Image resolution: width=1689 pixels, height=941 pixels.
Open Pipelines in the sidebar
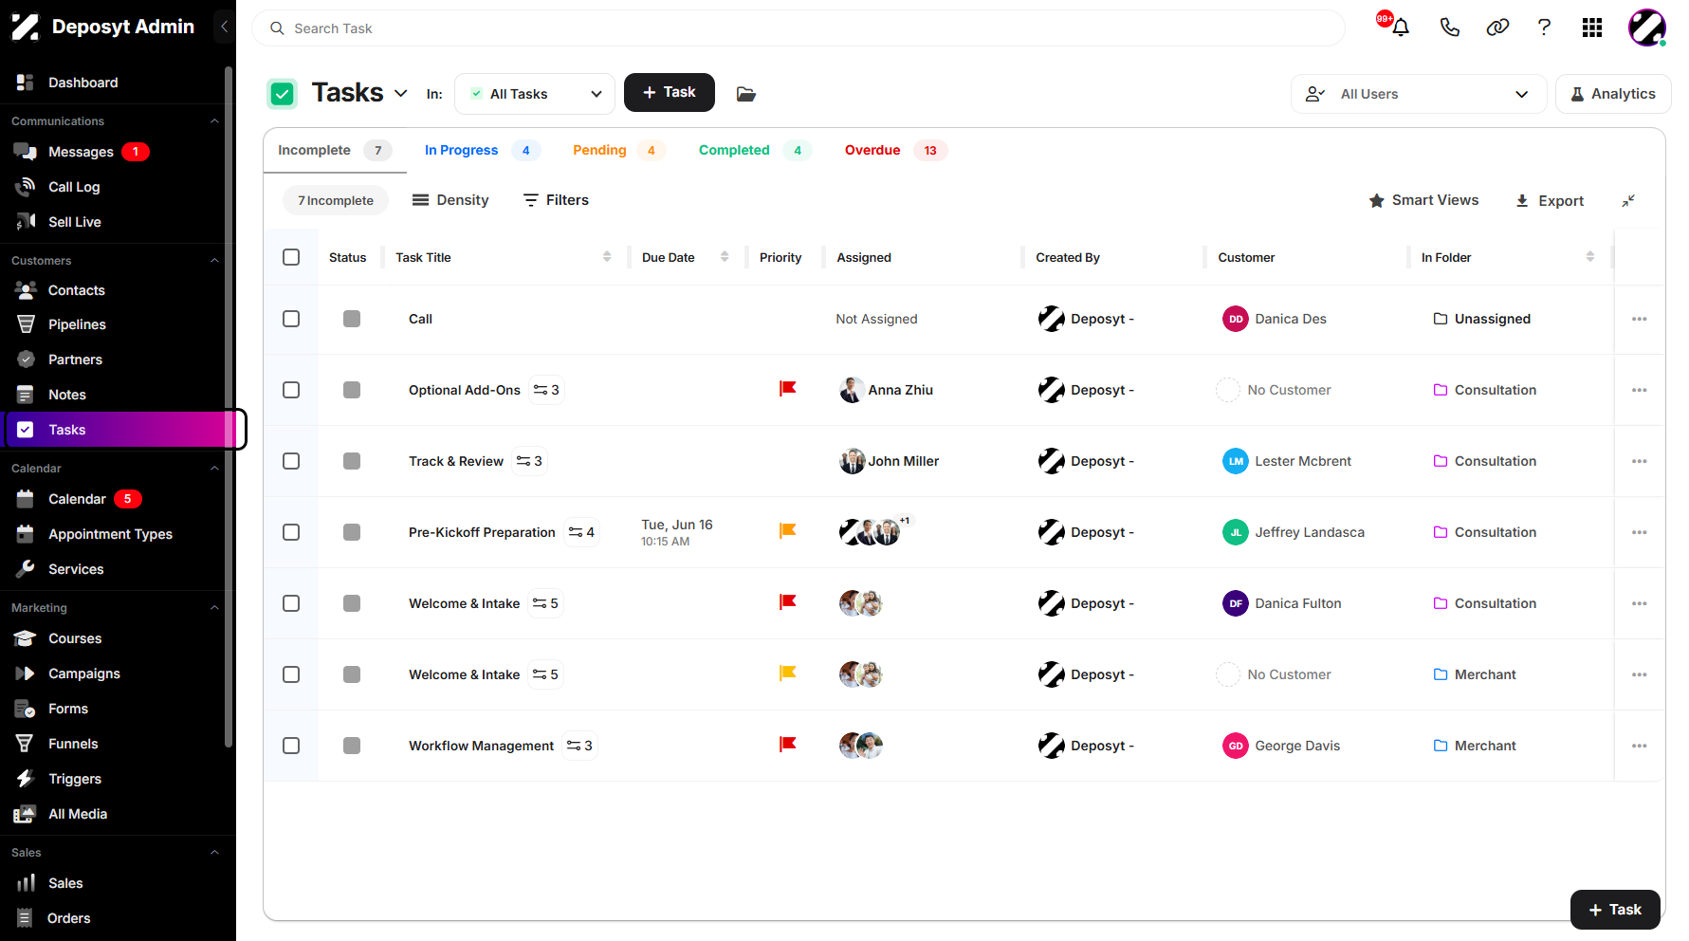77,324
